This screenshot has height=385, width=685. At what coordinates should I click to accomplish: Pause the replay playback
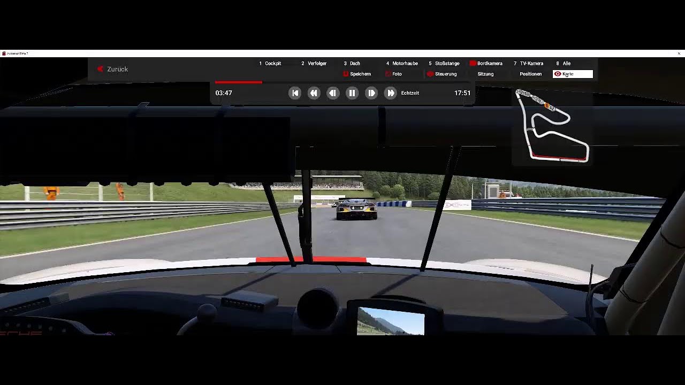tap(352, 93)
